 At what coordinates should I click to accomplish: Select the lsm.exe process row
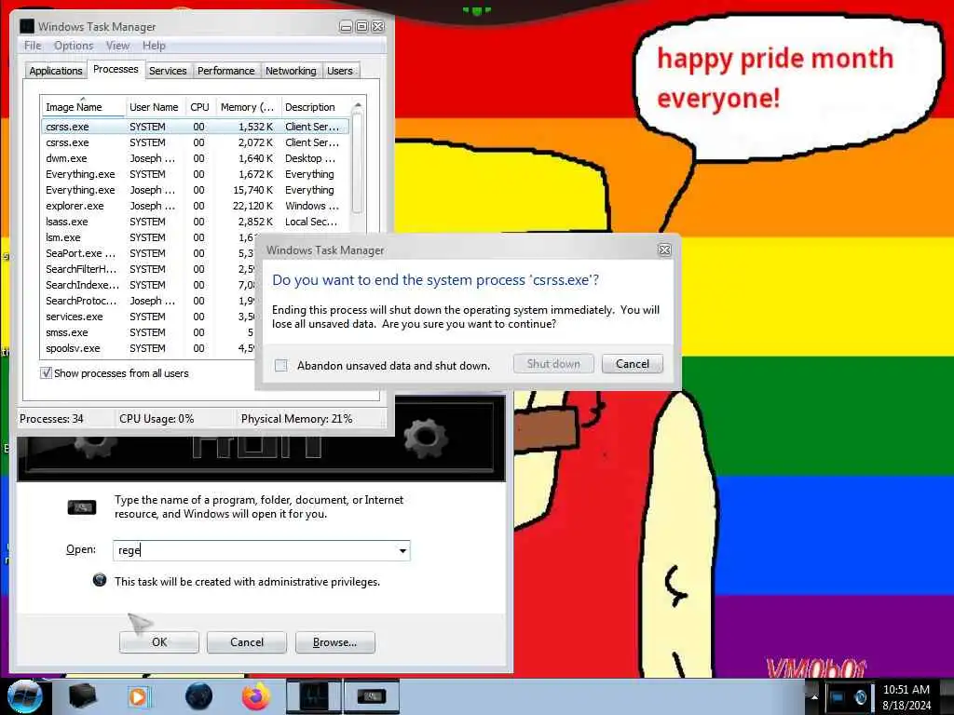[x=148, y=237]
